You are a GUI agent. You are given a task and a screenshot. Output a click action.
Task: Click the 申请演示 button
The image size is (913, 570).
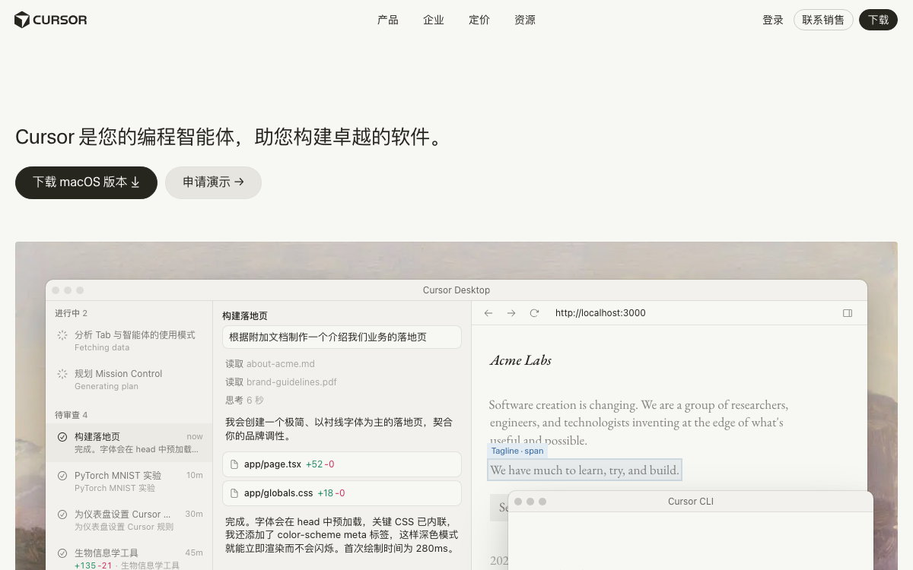(x=213, y=182)
